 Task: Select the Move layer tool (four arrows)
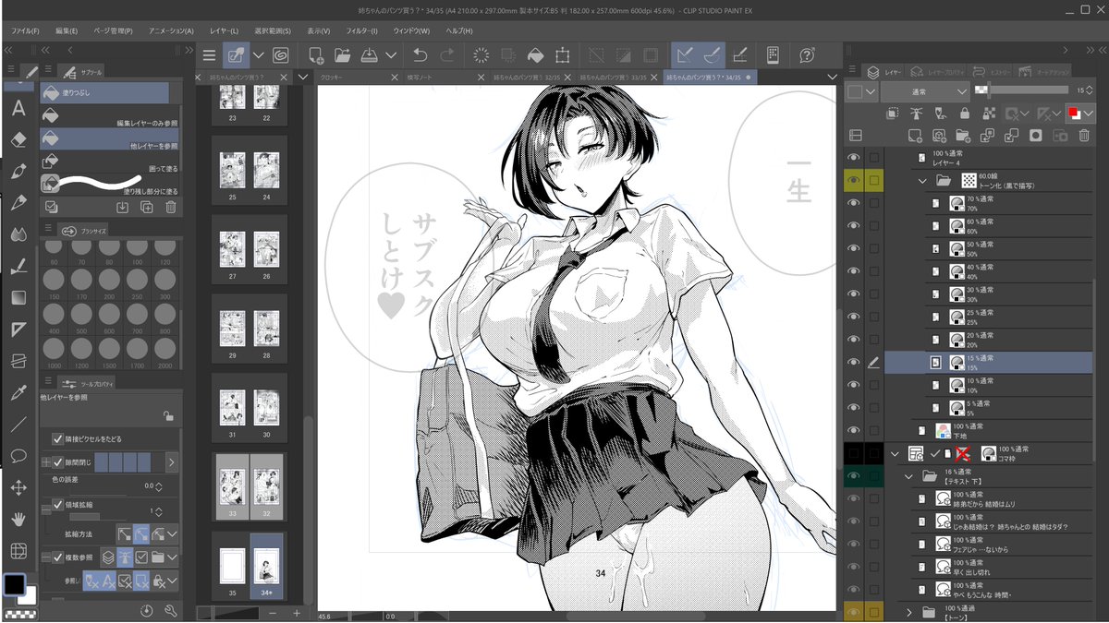[18, 487]
